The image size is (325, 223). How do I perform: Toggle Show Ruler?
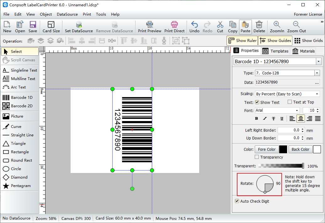click(x=242, y=41)
